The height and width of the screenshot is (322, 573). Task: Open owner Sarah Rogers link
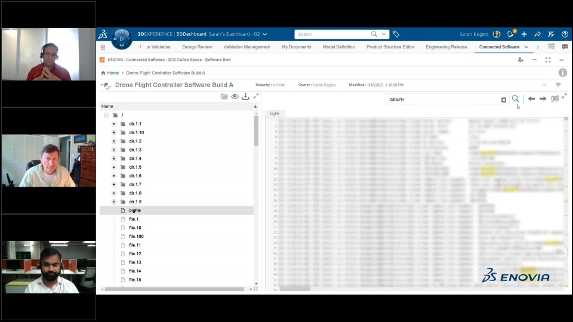pos(324,85)
